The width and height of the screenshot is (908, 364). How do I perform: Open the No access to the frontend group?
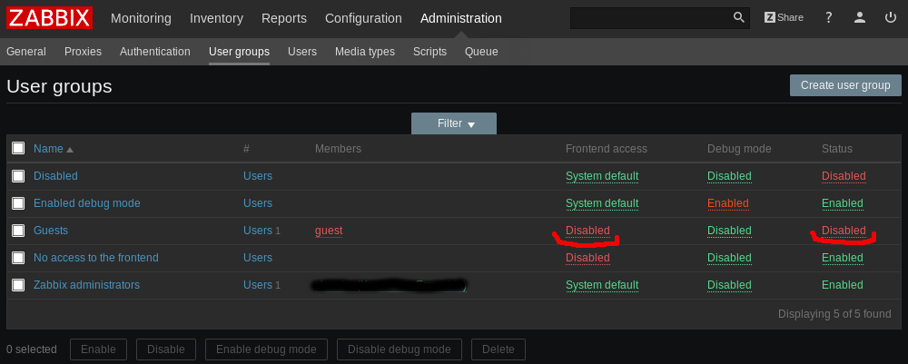95,258
